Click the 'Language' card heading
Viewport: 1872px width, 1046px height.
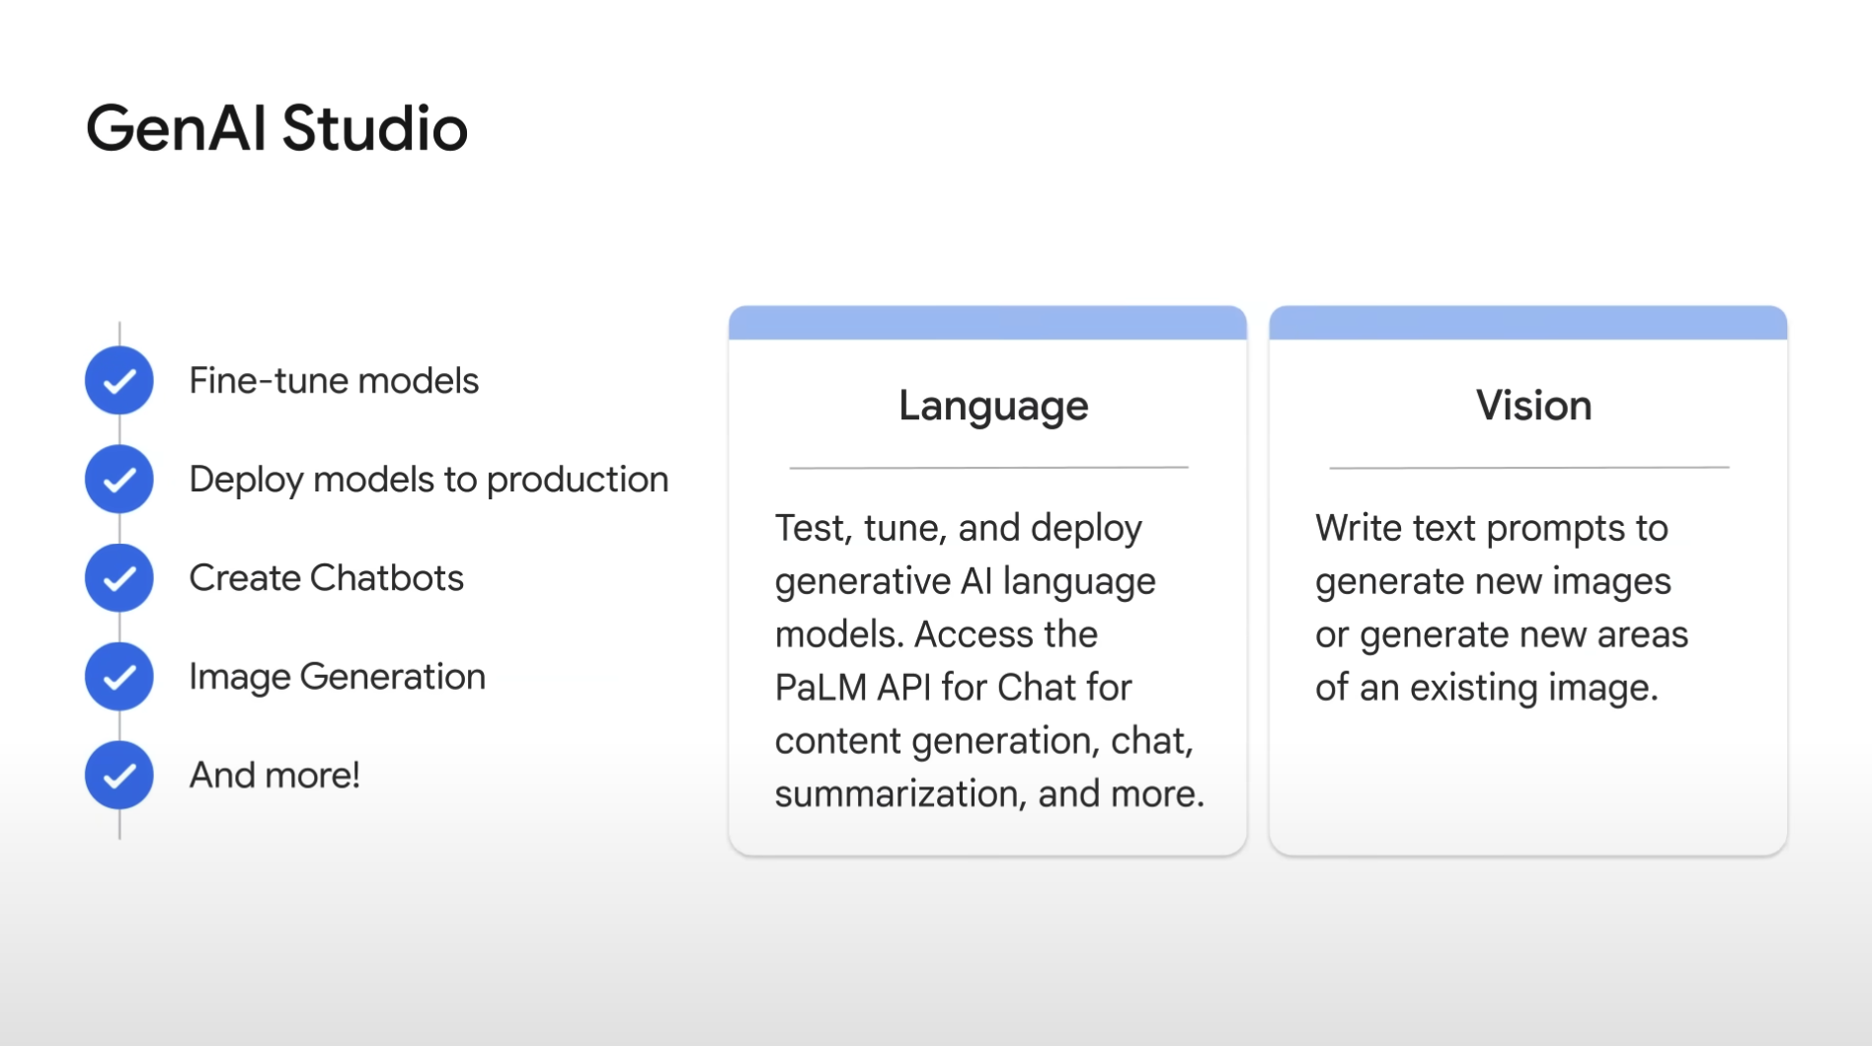click(x=993, y=407)
